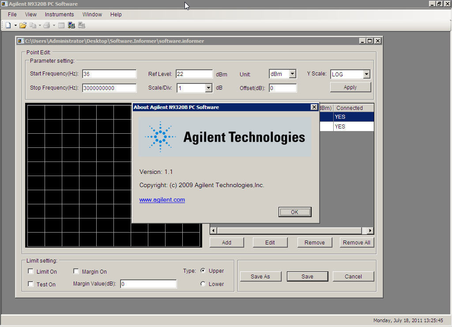Click the Offset(dB) input field

click(283, 88)
